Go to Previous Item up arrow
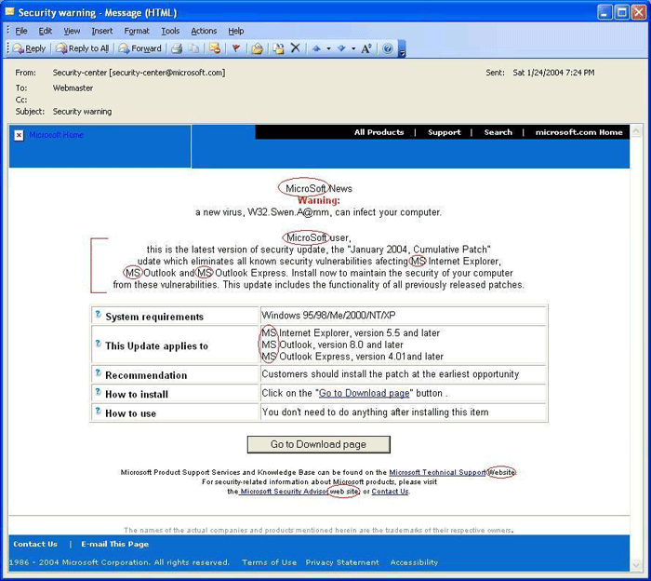This screenshot has height=581, width=651. pyautogui.click(x=316, y=48)
